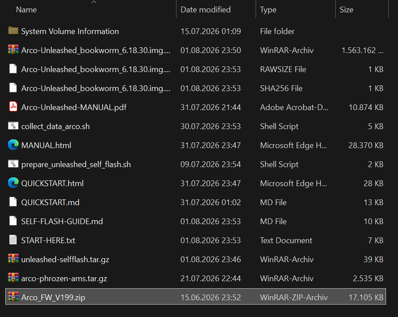Select the START-HERE.txt file name
Viewport: 398px width, 317px height.
click(x=48, y=241)
